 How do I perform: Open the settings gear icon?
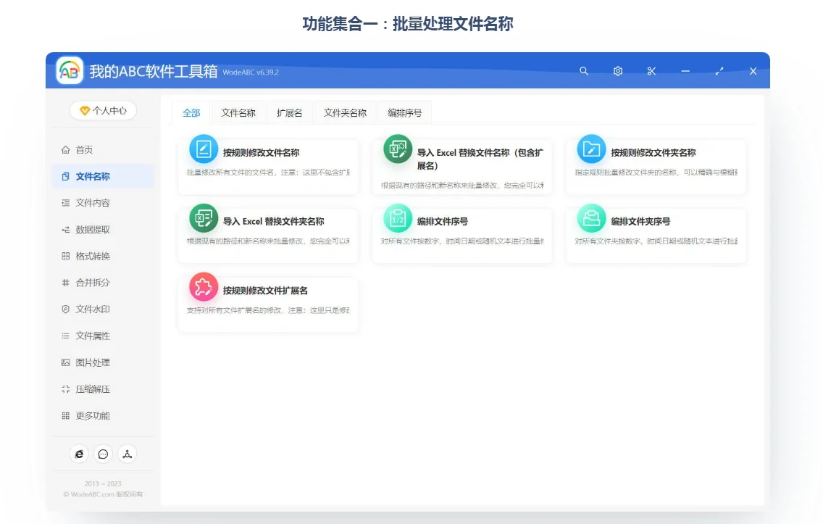click(617, 71)
